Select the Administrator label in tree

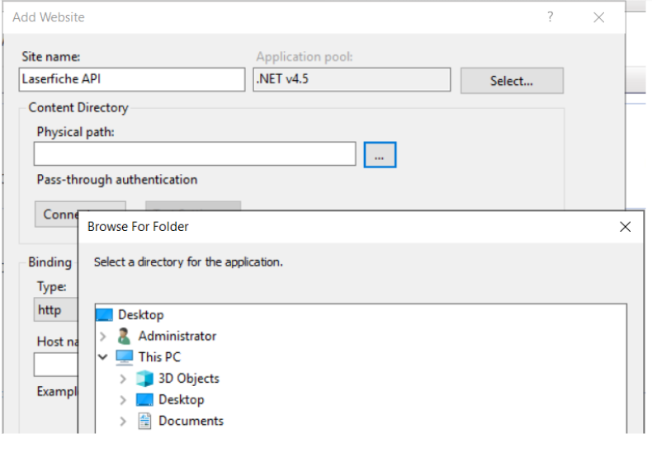coord(177,336)
